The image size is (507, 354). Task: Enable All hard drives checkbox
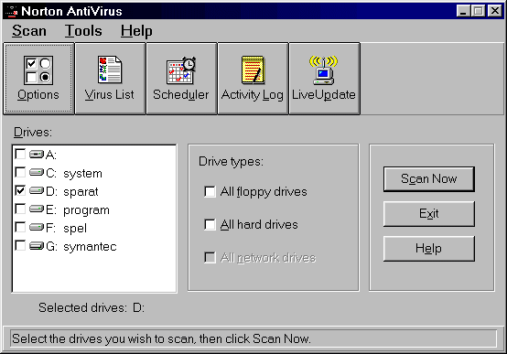[210, 224]
